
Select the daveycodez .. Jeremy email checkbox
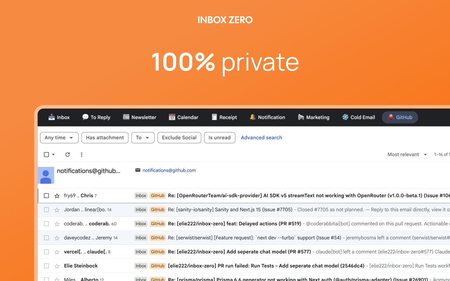point(46,238)
